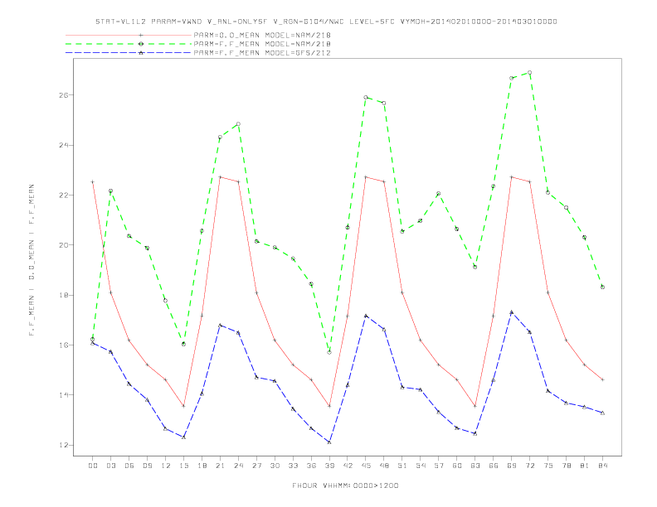Click y-axis tick label 20
The image size is (657, 507).
click(x=63, y=245)
